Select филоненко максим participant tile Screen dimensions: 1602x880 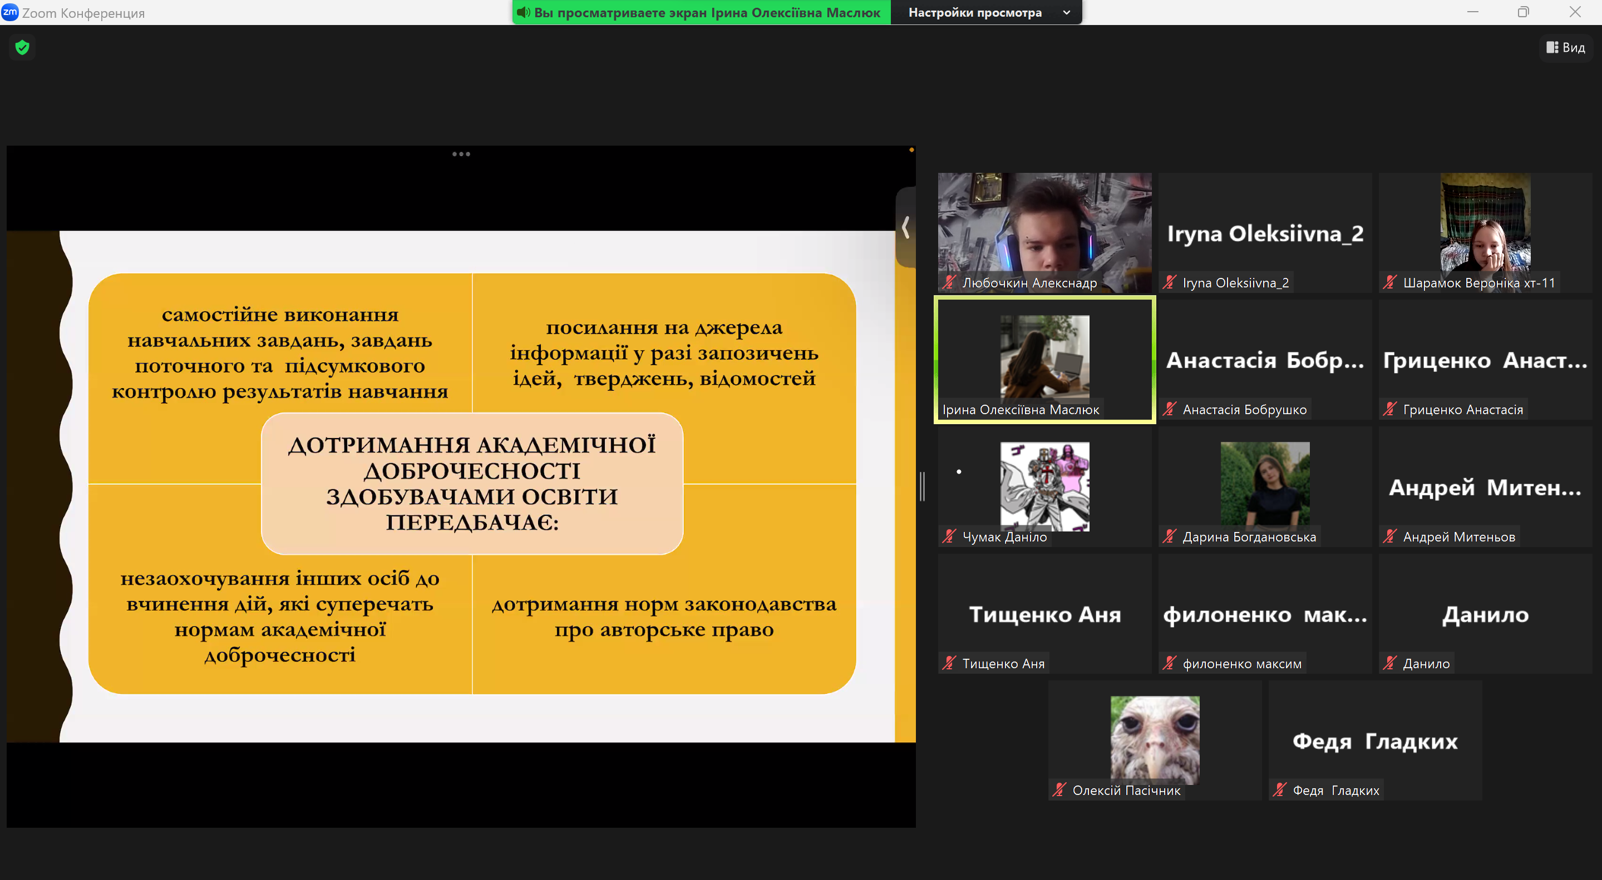pyautogui.click(x=1265, y=614)
